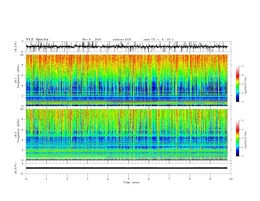Click the "Time (min)" axis title
Image resolution: width=260 pixels, height=201 pixels.
131,182
